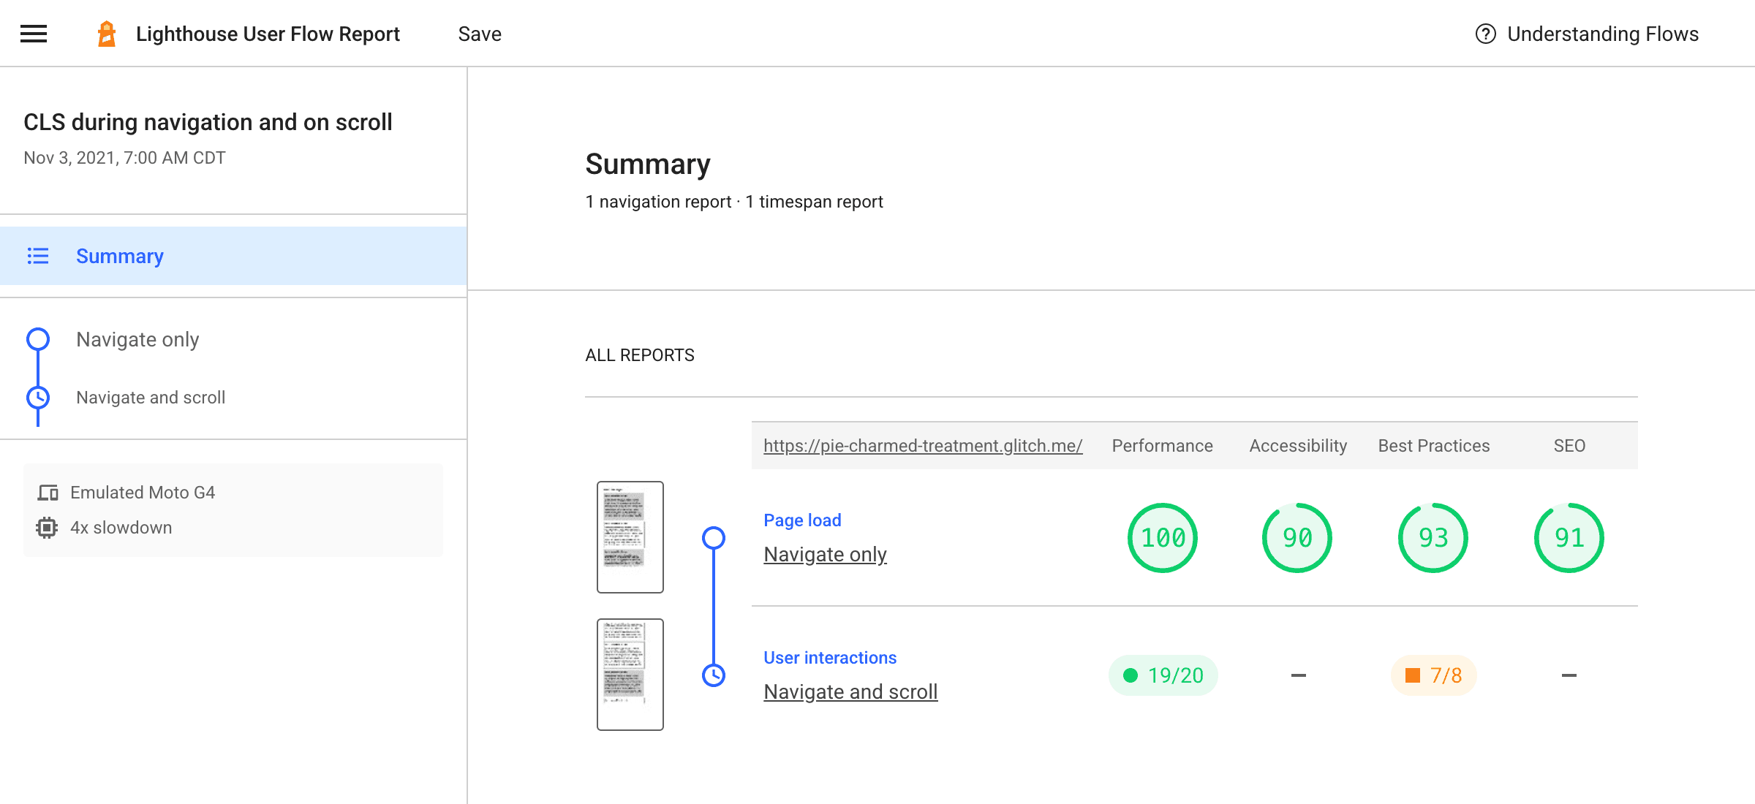Open the hamburger menu icon
The image size is (1755, 804).
(34, 31)
